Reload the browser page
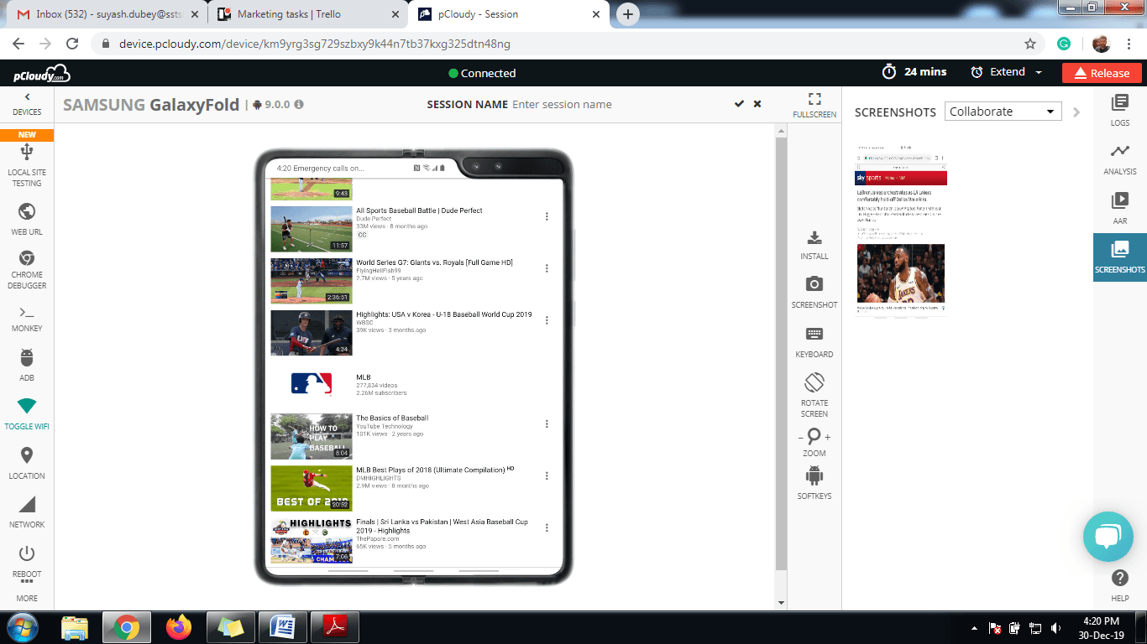This screenshot has width=1147, height=644. pos(72,44)
